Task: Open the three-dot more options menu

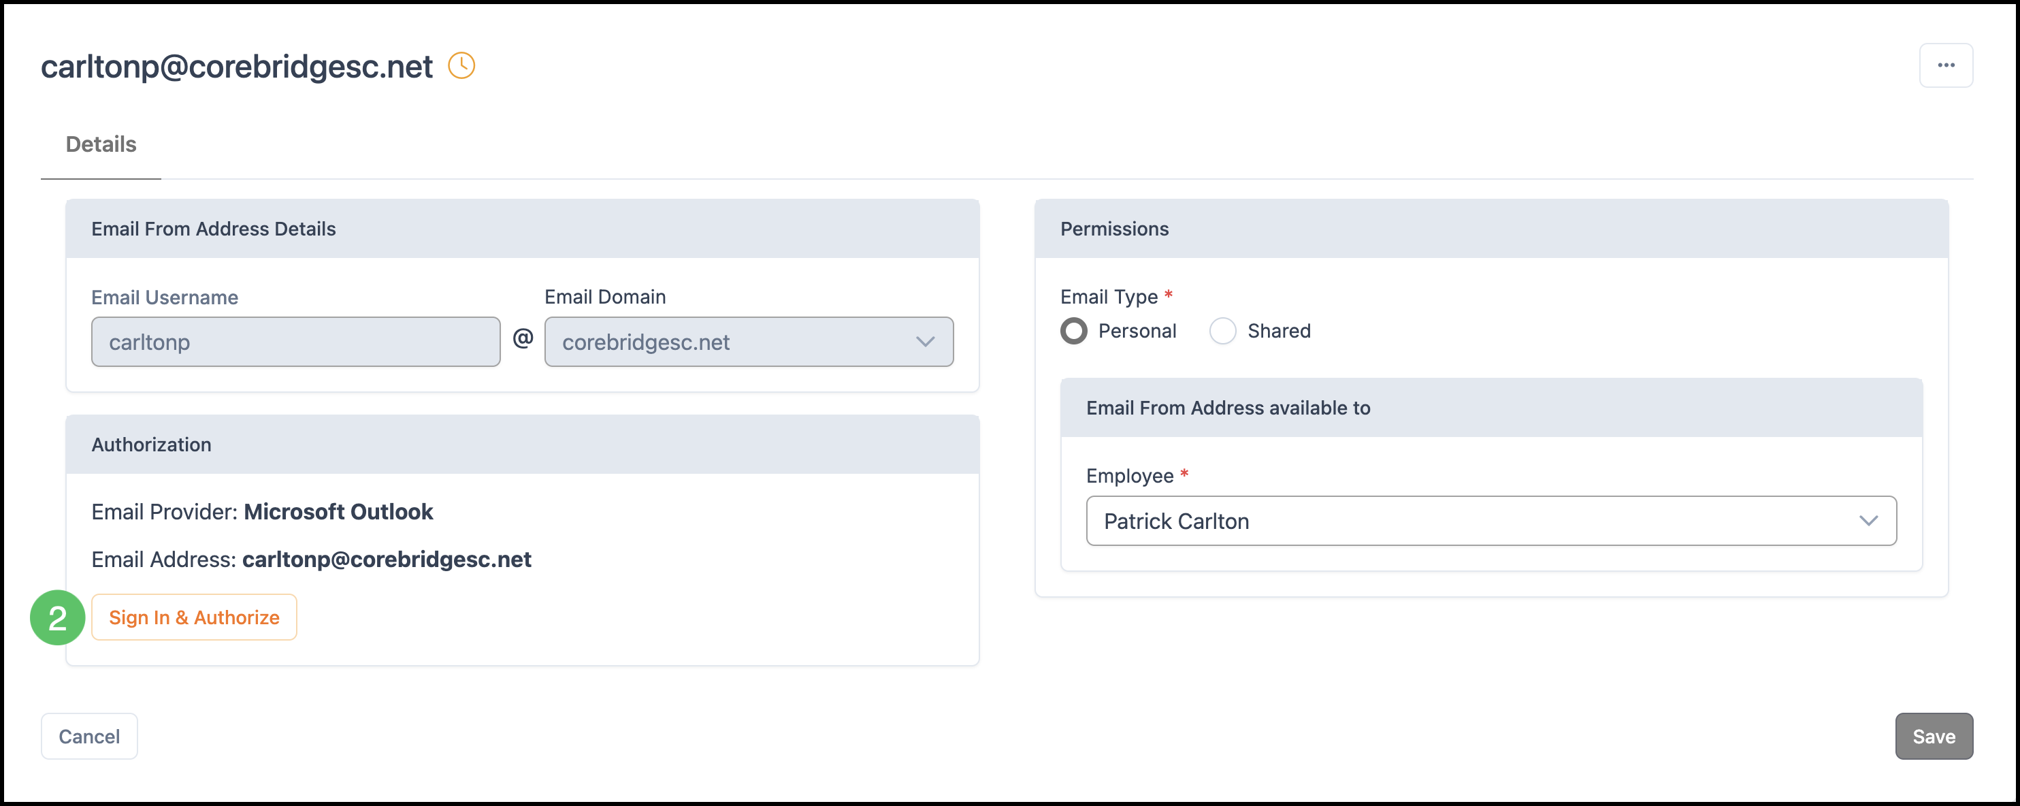Action: 1946,66
